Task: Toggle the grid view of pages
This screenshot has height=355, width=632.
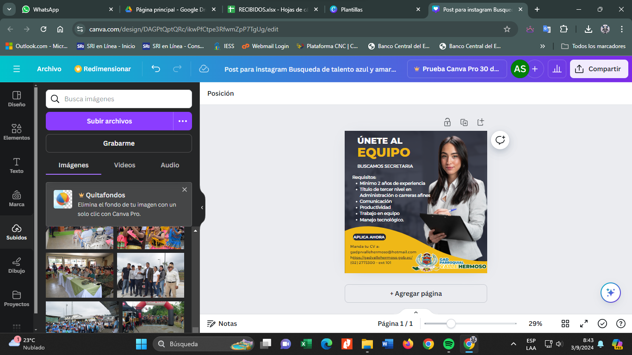Action: [565, 324]
